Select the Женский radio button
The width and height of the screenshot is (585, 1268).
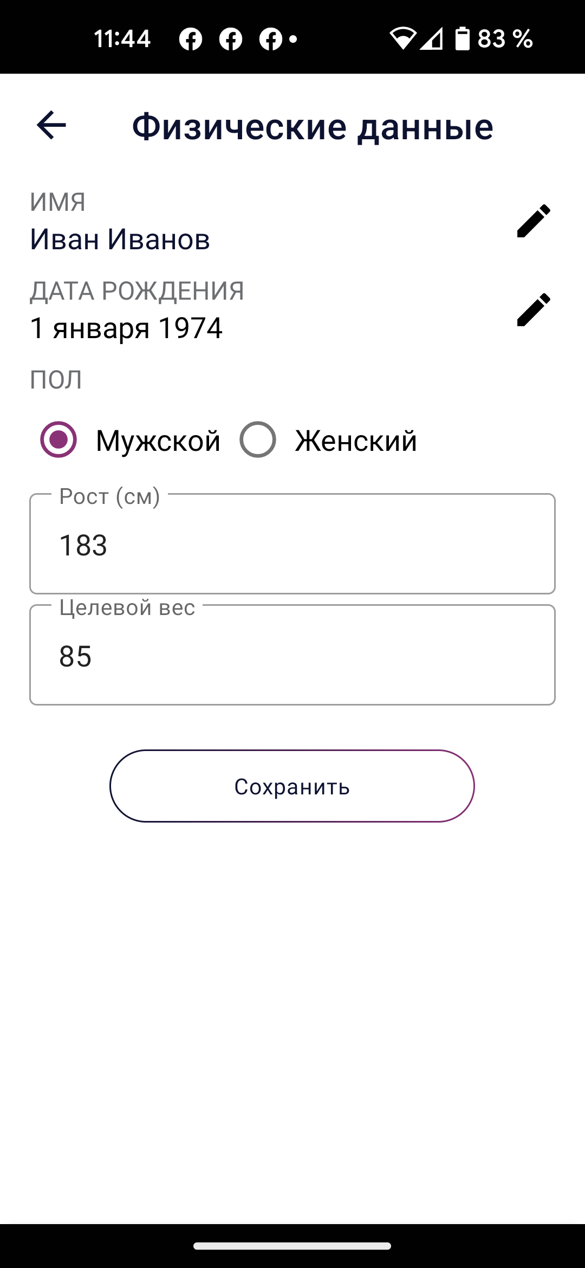point(258,439)
